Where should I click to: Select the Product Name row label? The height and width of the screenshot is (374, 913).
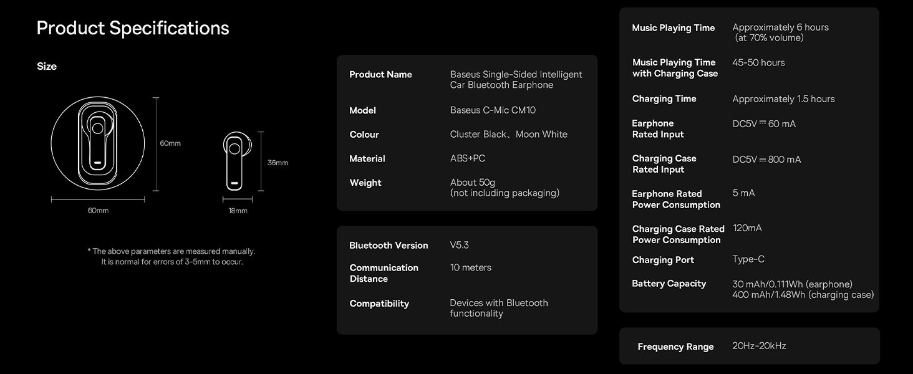pos(380,74)
